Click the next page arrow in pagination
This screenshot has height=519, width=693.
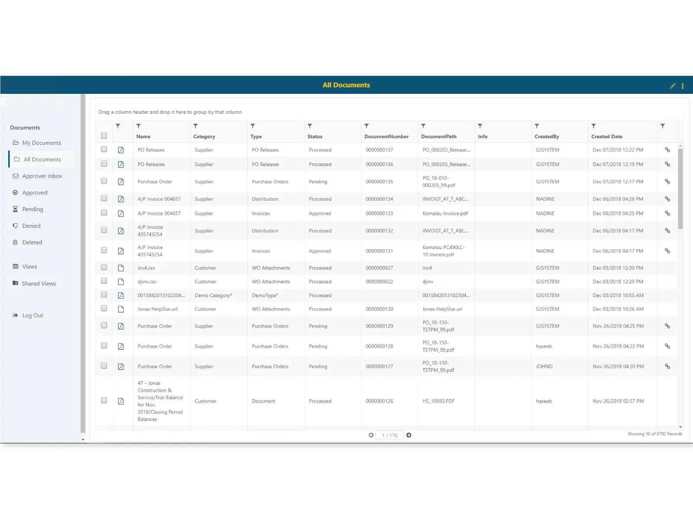(408, 435)
